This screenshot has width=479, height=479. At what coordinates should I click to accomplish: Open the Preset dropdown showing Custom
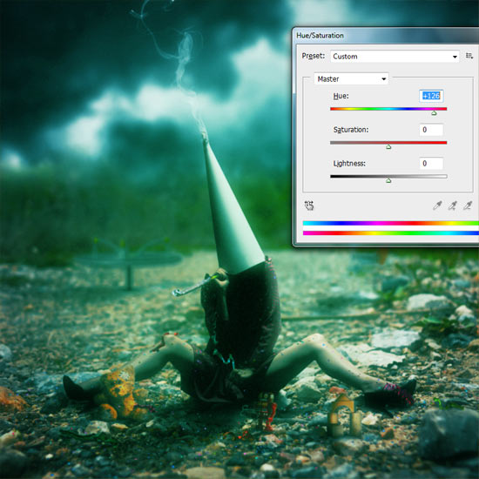point(395,57)
